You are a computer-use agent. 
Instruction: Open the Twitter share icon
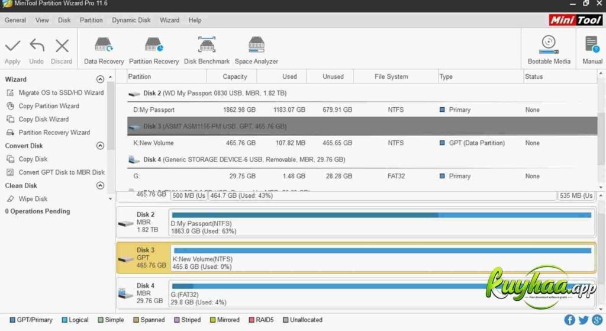[x=584, y=320]
